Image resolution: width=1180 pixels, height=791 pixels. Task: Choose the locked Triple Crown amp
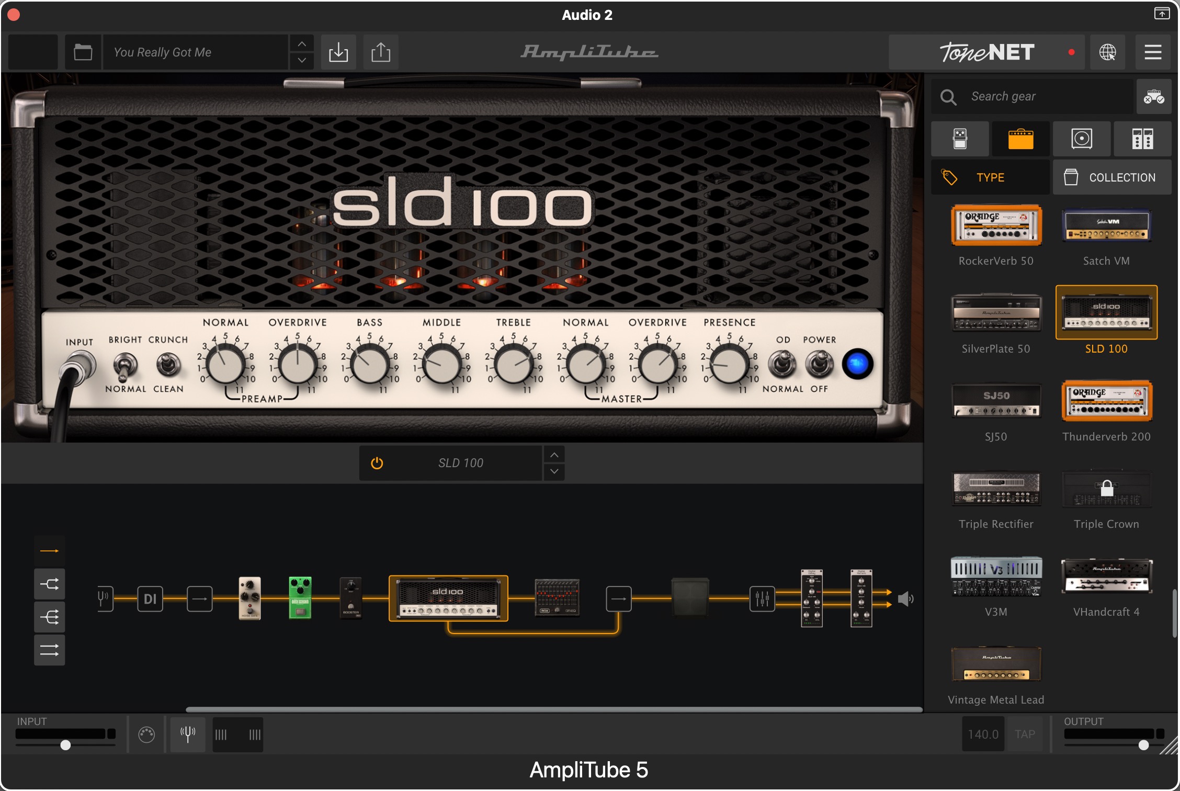tap(1106, 489)
